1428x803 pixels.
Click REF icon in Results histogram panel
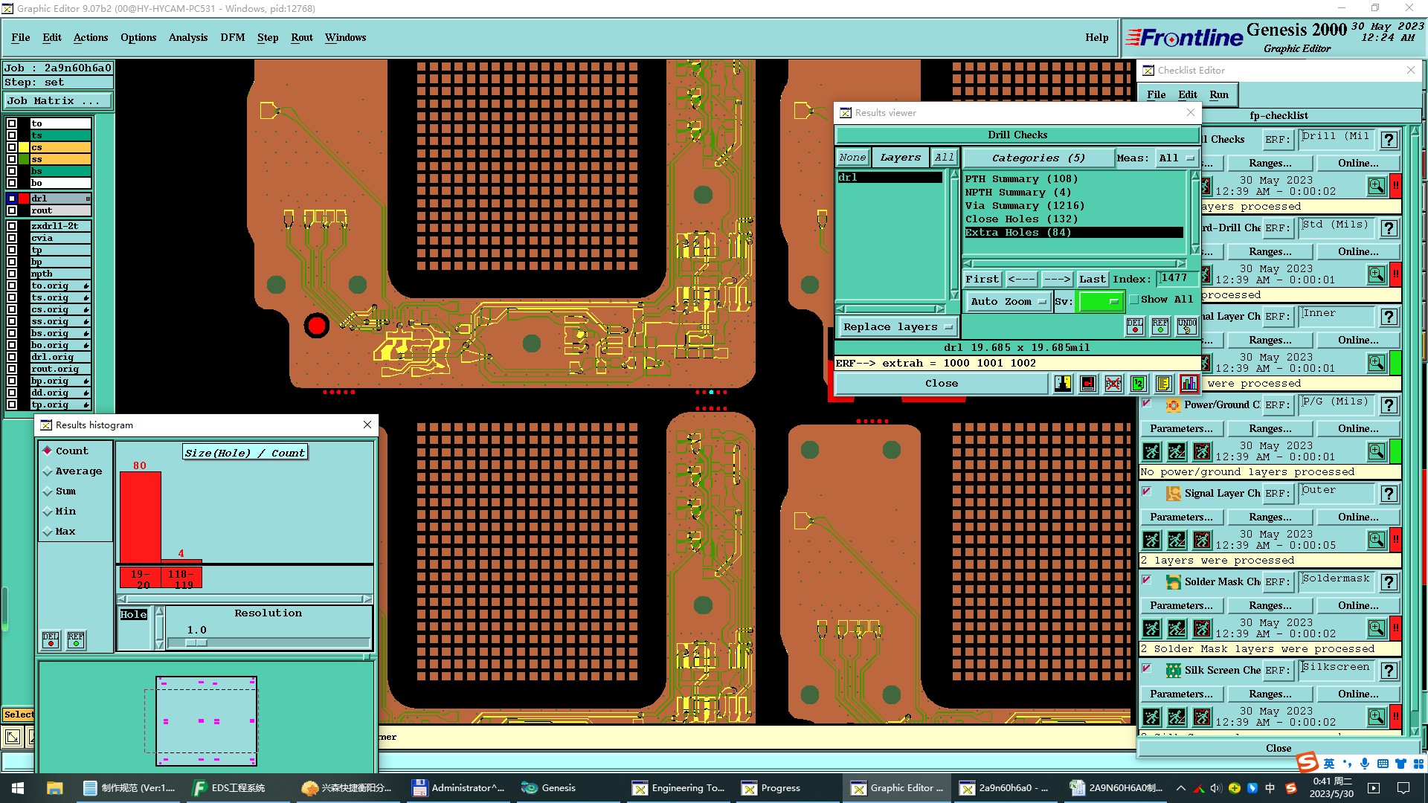75,640
